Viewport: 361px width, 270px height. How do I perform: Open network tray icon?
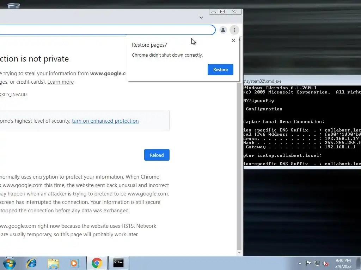pos(317,263)
